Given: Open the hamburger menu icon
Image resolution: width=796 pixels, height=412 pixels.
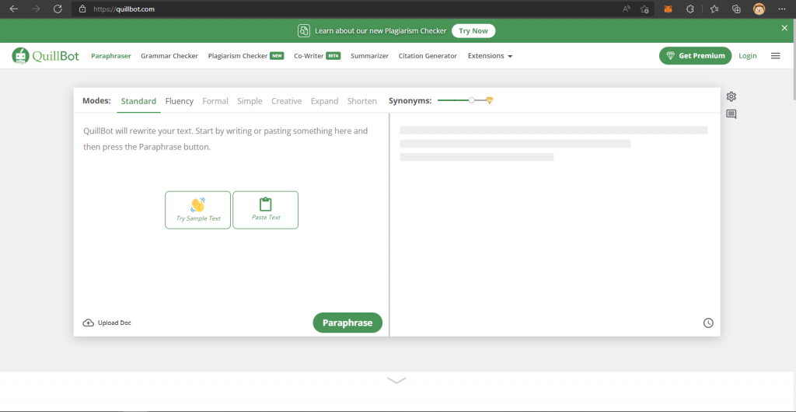Looking at the screenshot, I should (775, 56).
